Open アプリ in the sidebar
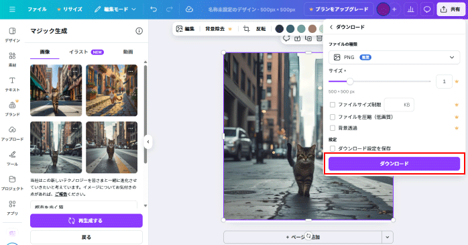 click(x=12, y=208)
